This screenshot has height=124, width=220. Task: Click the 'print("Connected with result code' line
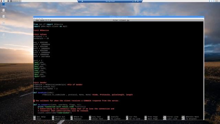(62, 107)
